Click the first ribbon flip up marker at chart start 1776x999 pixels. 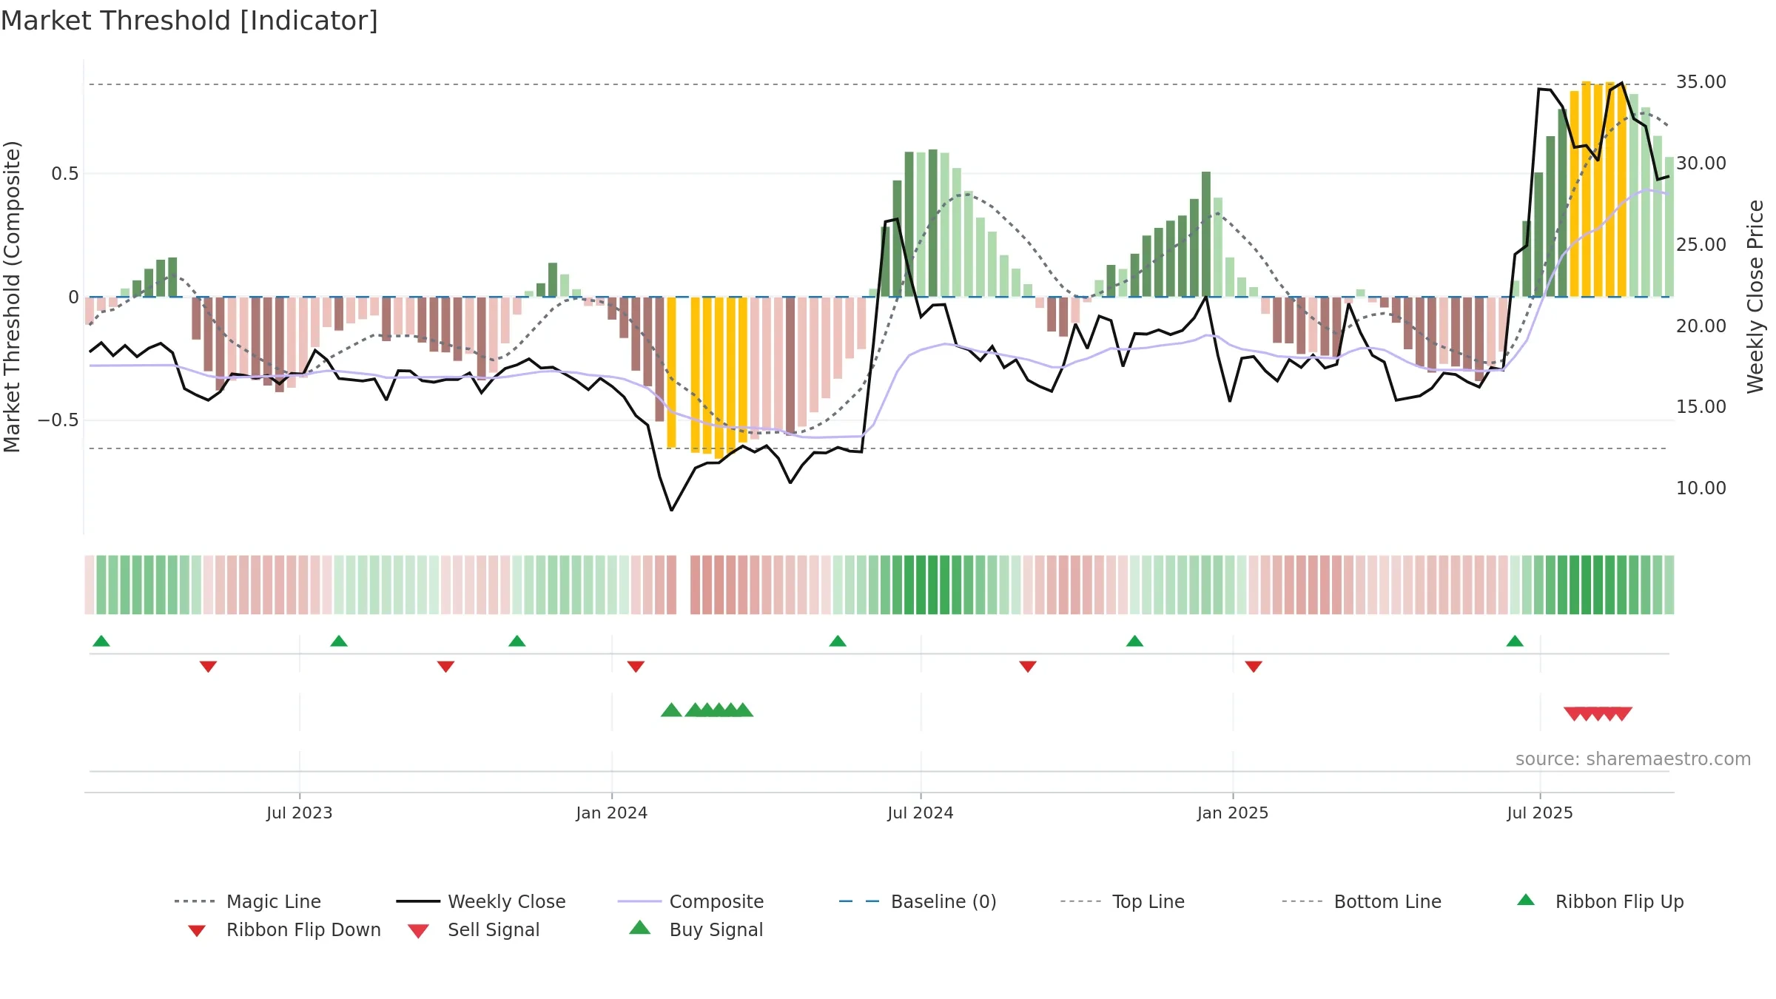(101, 641)
